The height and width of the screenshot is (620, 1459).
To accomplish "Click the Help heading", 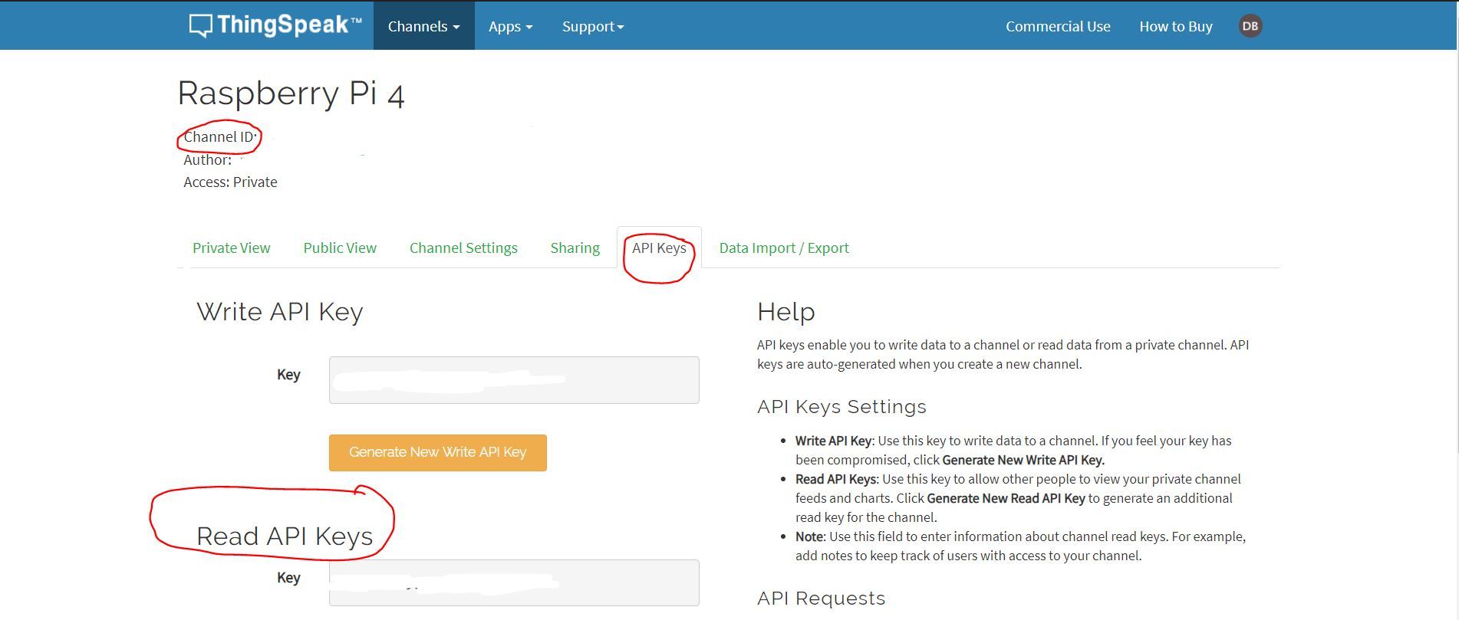I will click(x=785, y=312).
